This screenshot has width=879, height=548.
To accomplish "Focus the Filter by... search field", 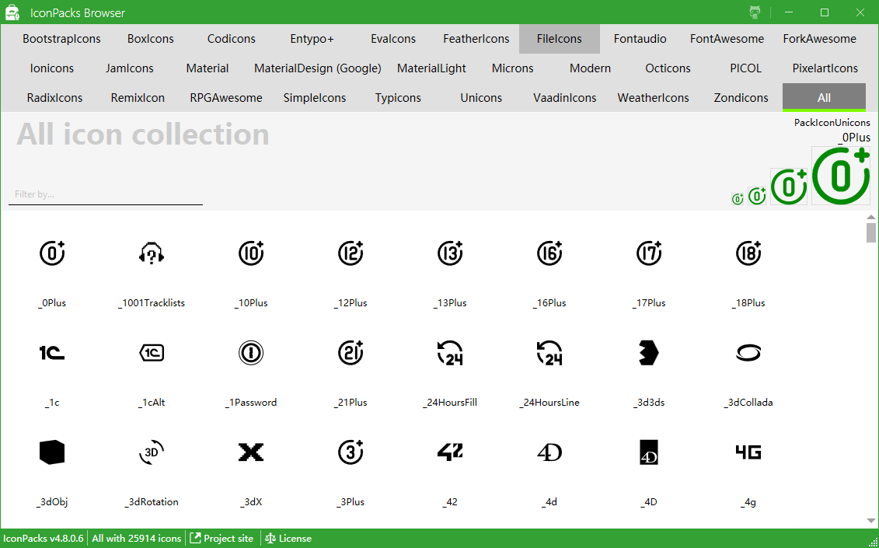I will 106,194.
